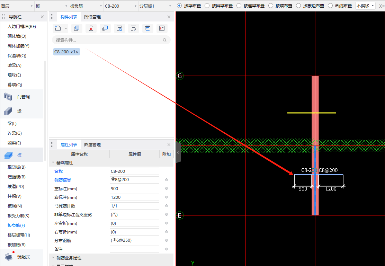This screenshot has height=266, width=385.
Task: Switch to the 属性列表 tab
Action: click(69, 144)
